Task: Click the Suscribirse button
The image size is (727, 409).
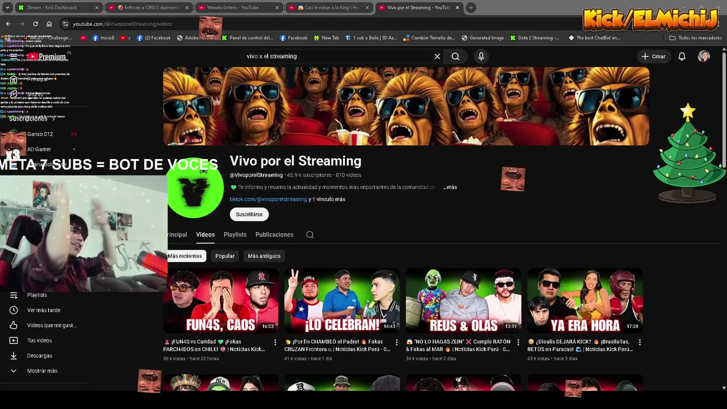Action: [249, 214]
